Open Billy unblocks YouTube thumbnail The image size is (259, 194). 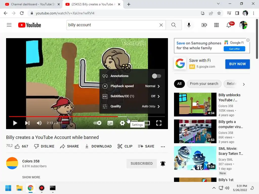(195, 105)
